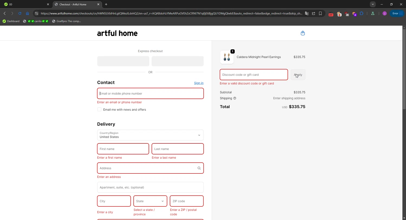
Task: Focus the ZIP code field
Action: point(186,201)
